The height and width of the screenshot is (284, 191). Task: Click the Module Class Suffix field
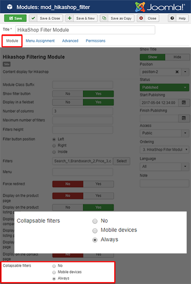tap(83, 85)
